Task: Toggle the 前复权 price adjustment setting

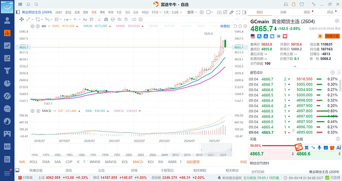Action: click(225, 26)
